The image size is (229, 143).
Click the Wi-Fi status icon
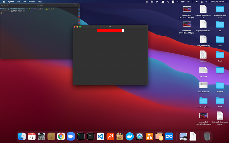188,2
